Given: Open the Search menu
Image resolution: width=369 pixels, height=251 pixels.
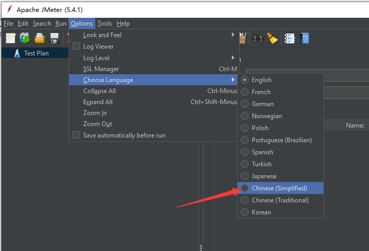Looking at the screenshot, I should 42,24.
